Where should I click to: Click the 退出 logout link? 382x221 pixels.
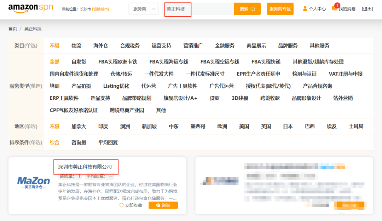click(x=367, y=9)
